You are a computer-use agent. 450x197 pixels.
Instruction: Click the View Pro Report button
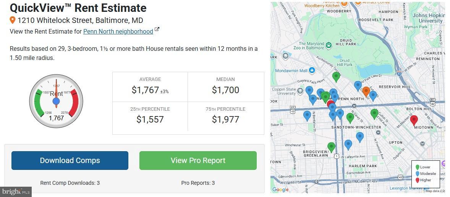coord(198,160)
